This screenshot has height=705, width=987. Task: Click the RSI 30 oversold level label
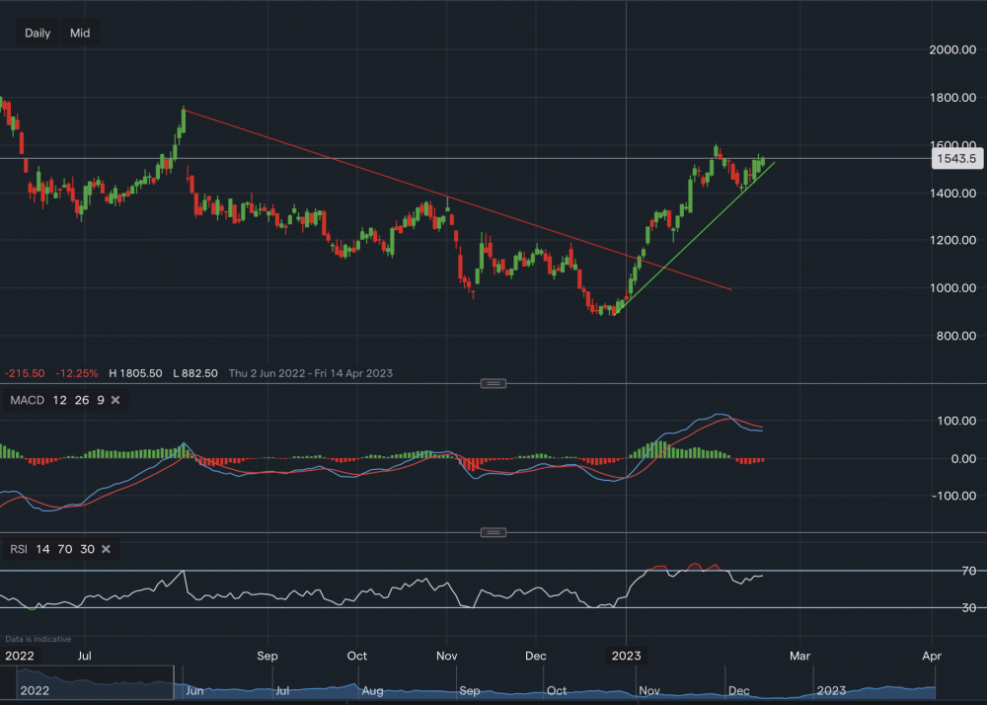point(943,608)
